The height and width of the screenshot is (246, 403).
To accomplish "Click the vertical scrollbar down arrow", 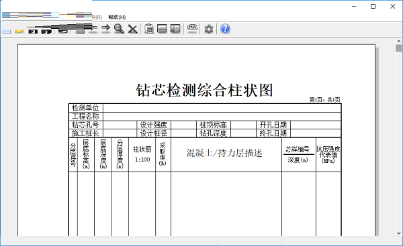I will pos(398,233).
